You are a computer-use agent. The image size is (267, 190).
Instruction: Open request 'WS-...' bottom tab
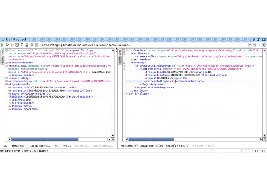coord(67,146)
